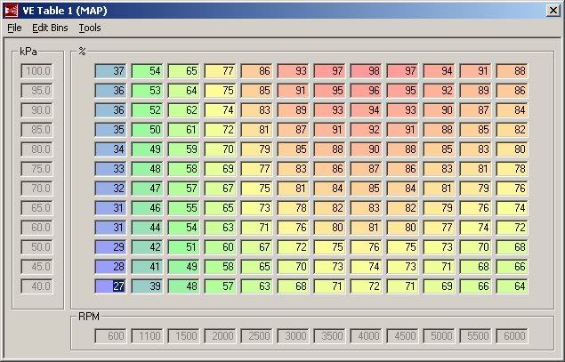
Task: Select the VE cell at 40 kPa, 6000 RPM
Action: coord(514,285)
